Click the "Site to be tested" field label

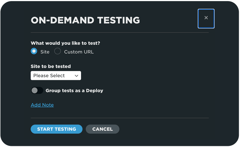[x=51, y=66]
